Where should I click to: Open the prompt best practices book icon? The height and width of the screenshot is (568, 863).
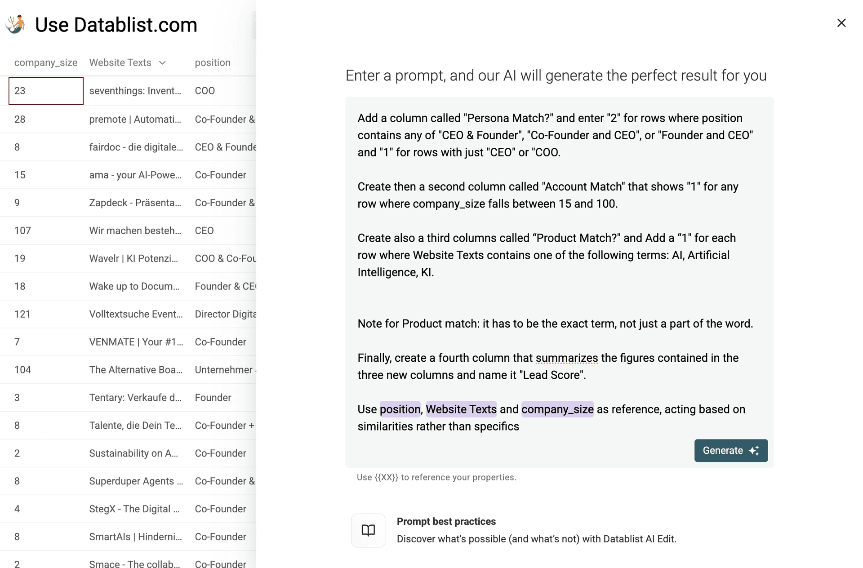click(368, 530)
